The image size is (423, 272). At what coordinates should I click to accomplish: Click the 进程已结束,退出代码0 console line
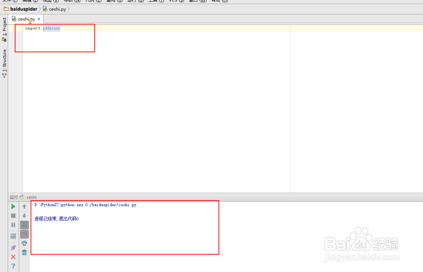(57, 219)
